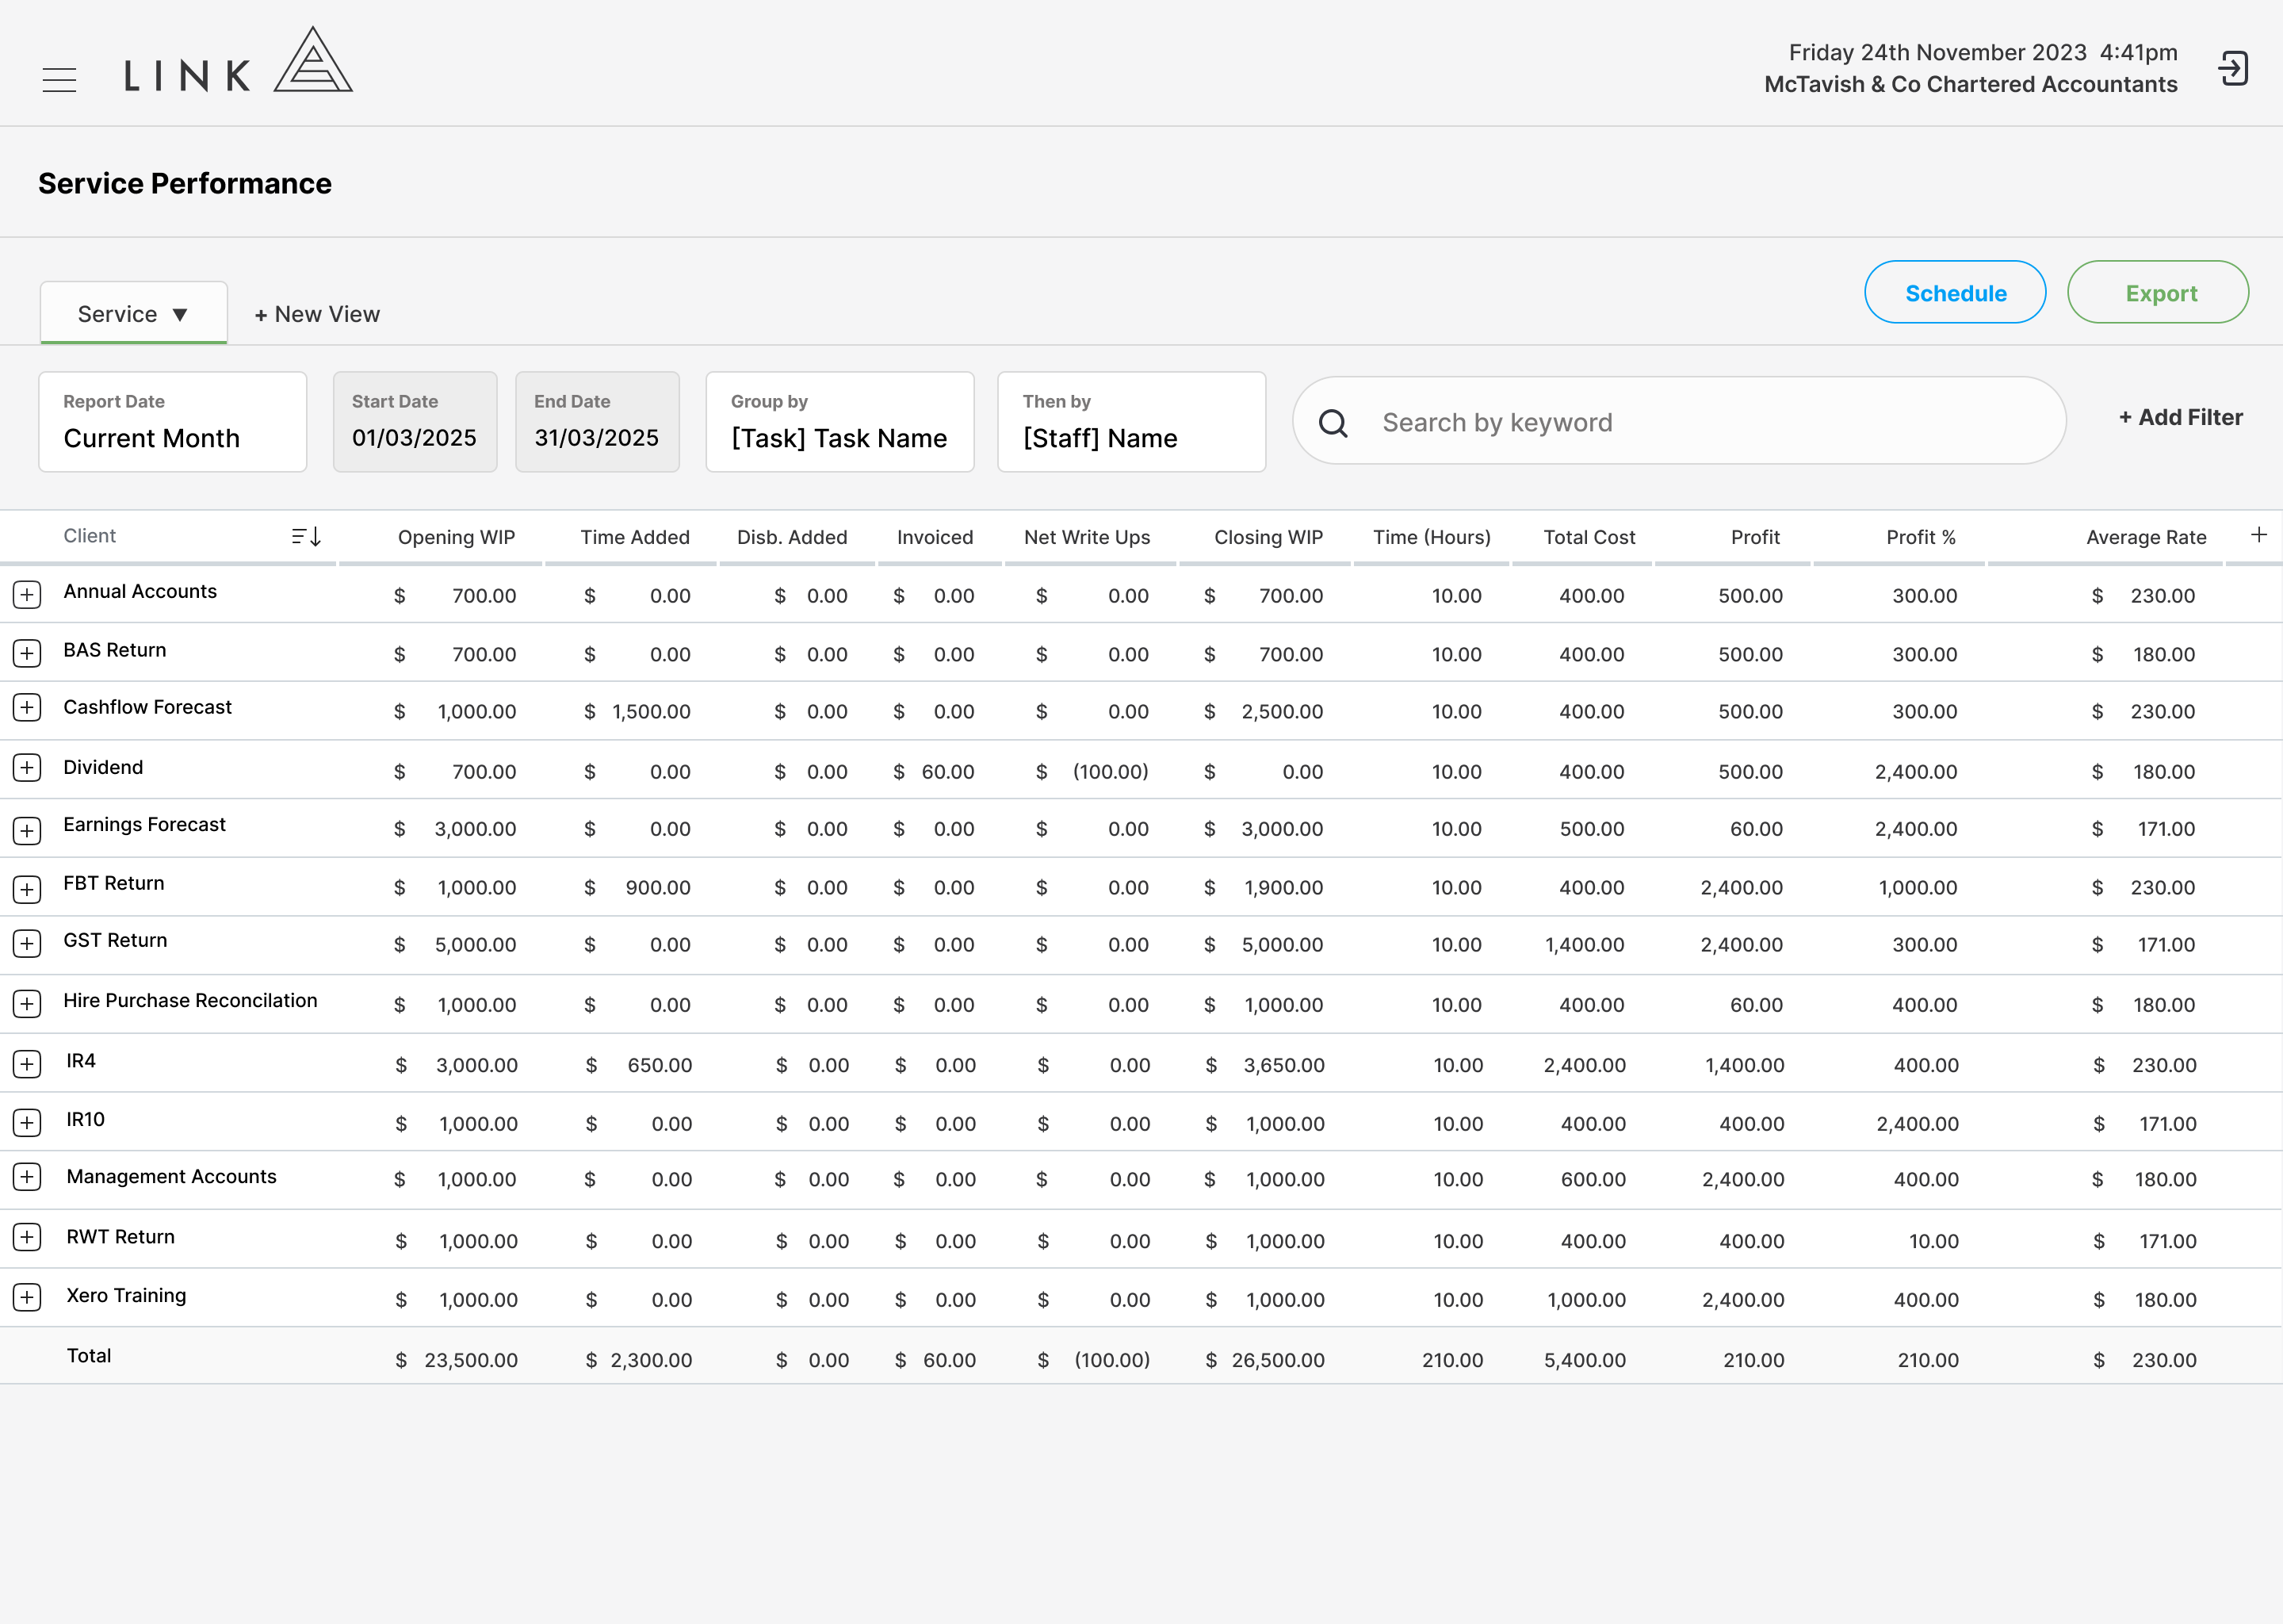This screenshot has height=1624, width=2283.
Task: Click the logout icon
Action: 2233,69
